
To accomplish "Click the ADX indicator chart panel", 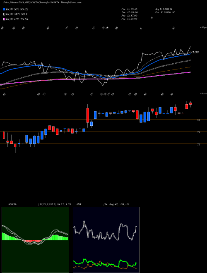I will (x=106, y=240).
